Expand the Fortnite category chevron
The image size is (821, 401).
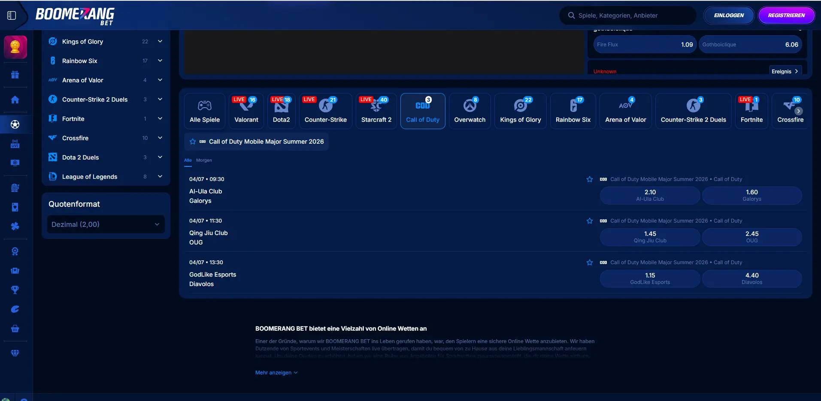160,118
